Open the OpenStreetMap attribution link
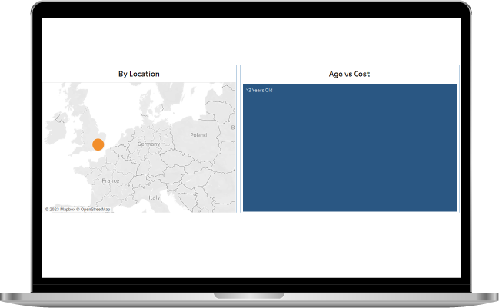Viewport: 499px width, 308px height. coord(93,210)
